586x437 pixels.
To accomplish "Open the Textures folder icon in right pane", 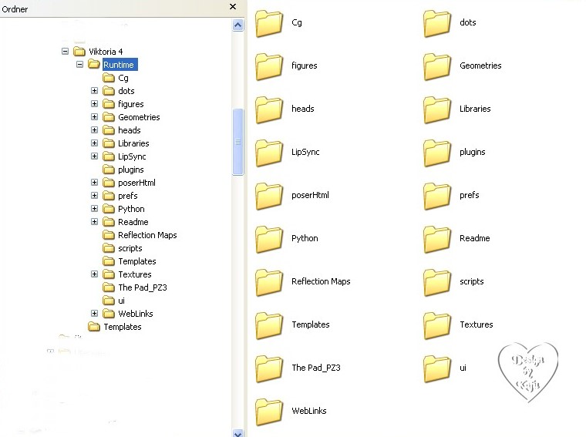I will click(437, 326).
